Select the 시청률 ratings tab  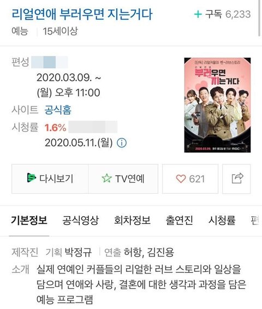point(222,220)
